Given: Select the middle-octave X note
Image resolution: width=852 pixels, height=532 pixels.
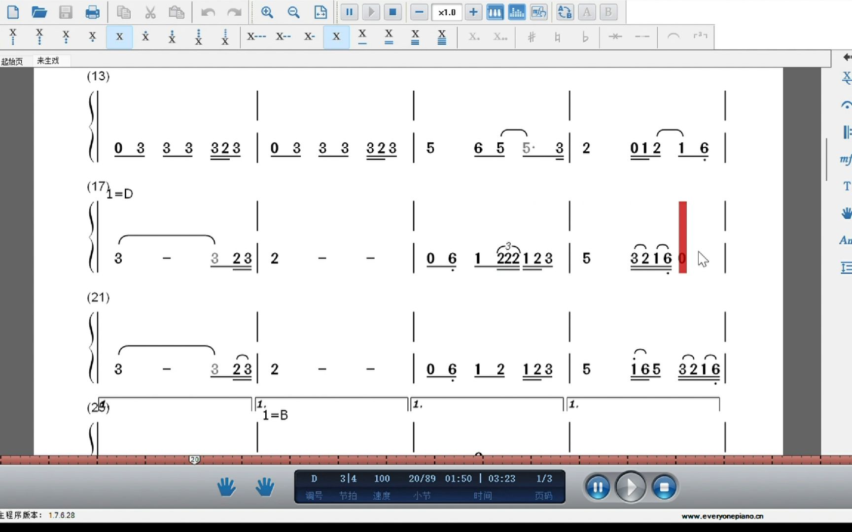Looking at the screenshot, I should point(119,37).
